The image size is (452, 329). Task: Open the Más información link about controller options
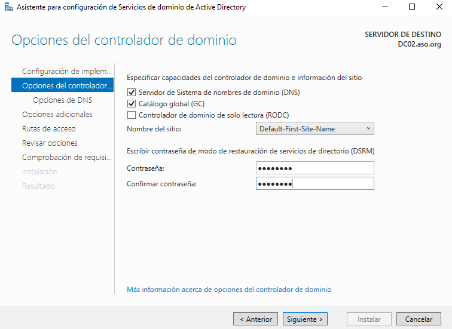229,290
